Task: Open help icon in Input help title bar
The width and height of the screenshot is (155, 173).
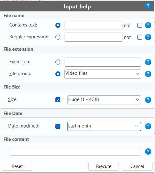Action: pos(148,6)
